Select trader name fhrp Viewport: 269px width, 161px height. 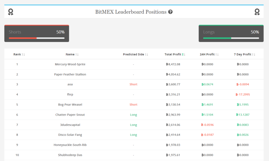(70, 94)
